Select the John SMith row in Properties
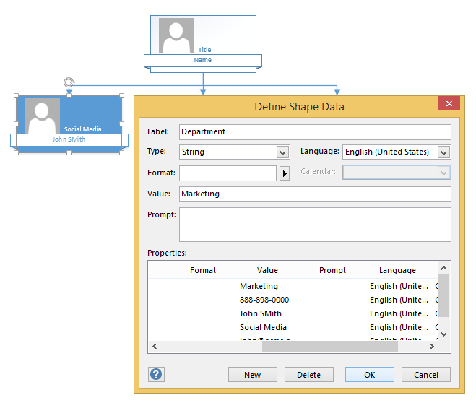Image resolution: width=476 pixels, height=408 pixels. tap(293, 313)
